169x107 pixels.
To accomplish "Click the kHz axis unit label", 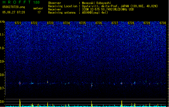I will tap(2, 22).
